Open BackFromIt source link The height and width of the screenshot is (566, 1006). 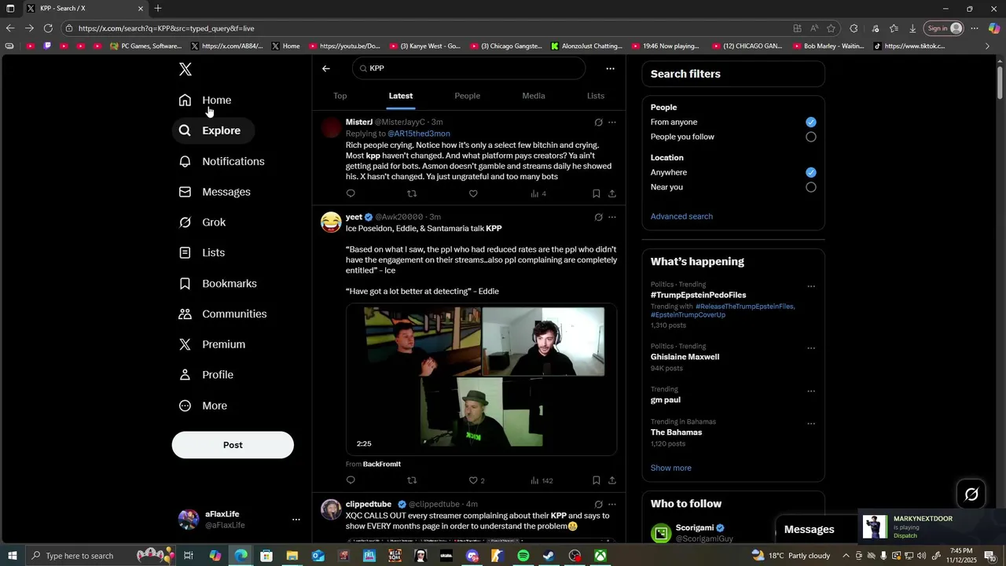[382, 465]
